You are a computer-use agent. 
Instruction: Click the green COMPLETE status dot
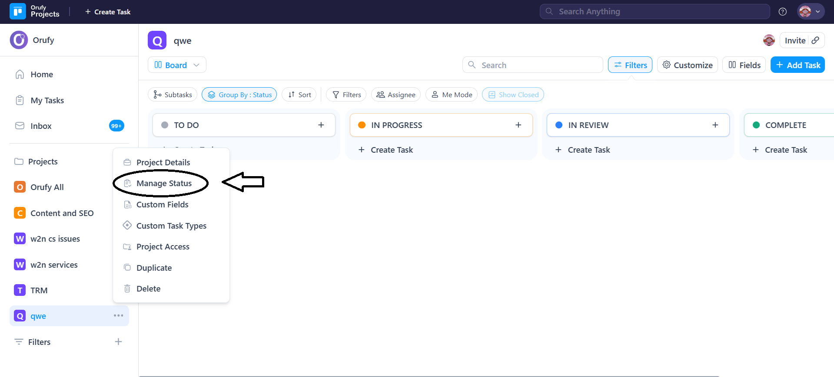756,125
